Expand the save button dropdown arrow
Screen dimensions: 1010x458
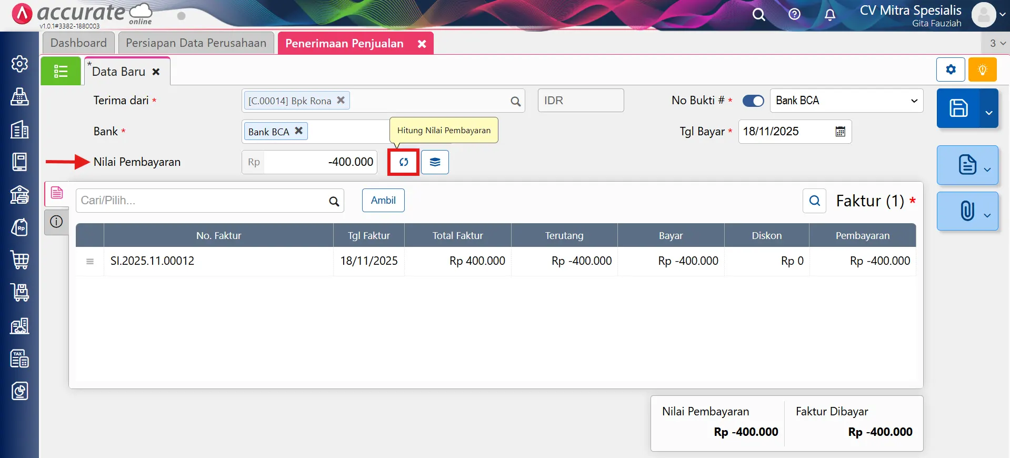988,112
